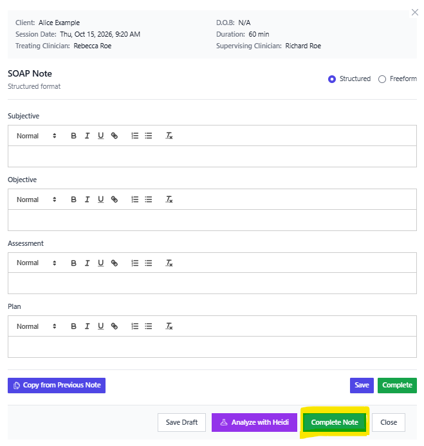Apply underline in the Objective editor toolbar
The width and height of the screenshot is (424, 446).
click(x=100, y=200)
